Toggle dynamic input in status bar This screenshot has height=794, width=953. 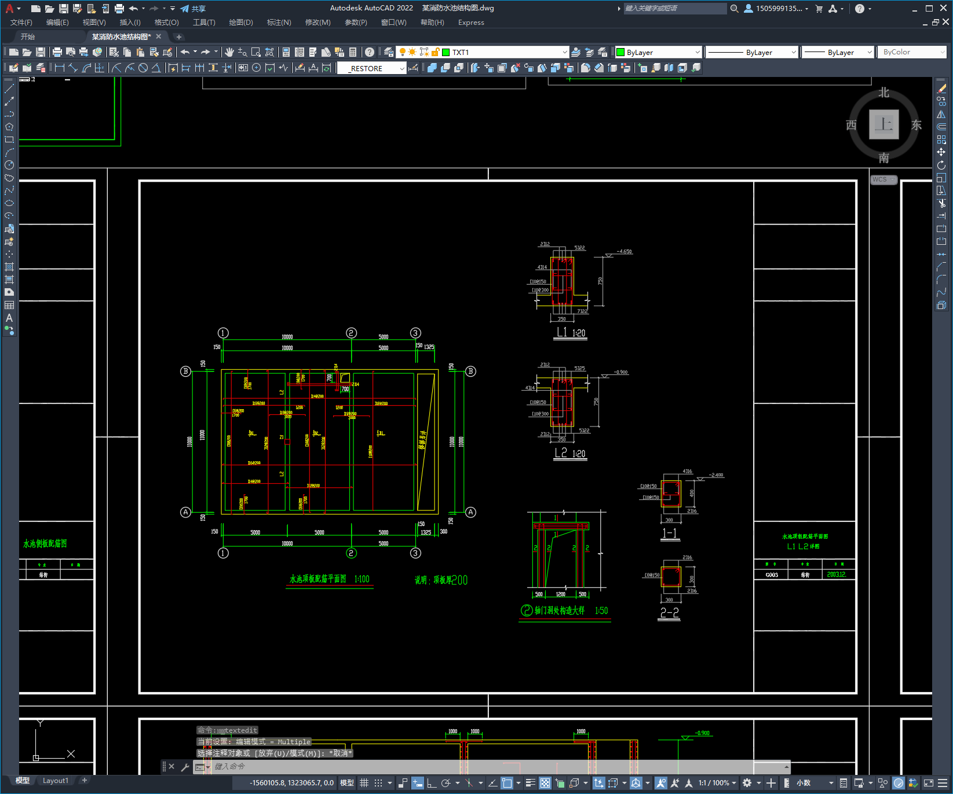click(418, 783)
